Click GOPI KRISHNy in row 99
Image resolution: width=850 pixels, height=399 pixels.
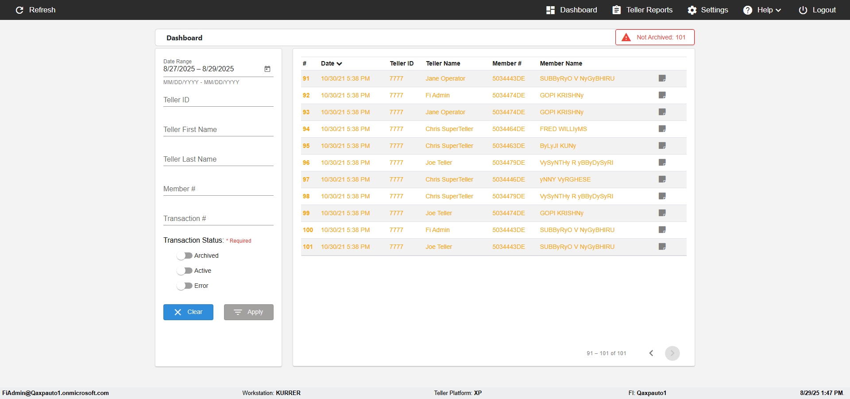(561, 213)
